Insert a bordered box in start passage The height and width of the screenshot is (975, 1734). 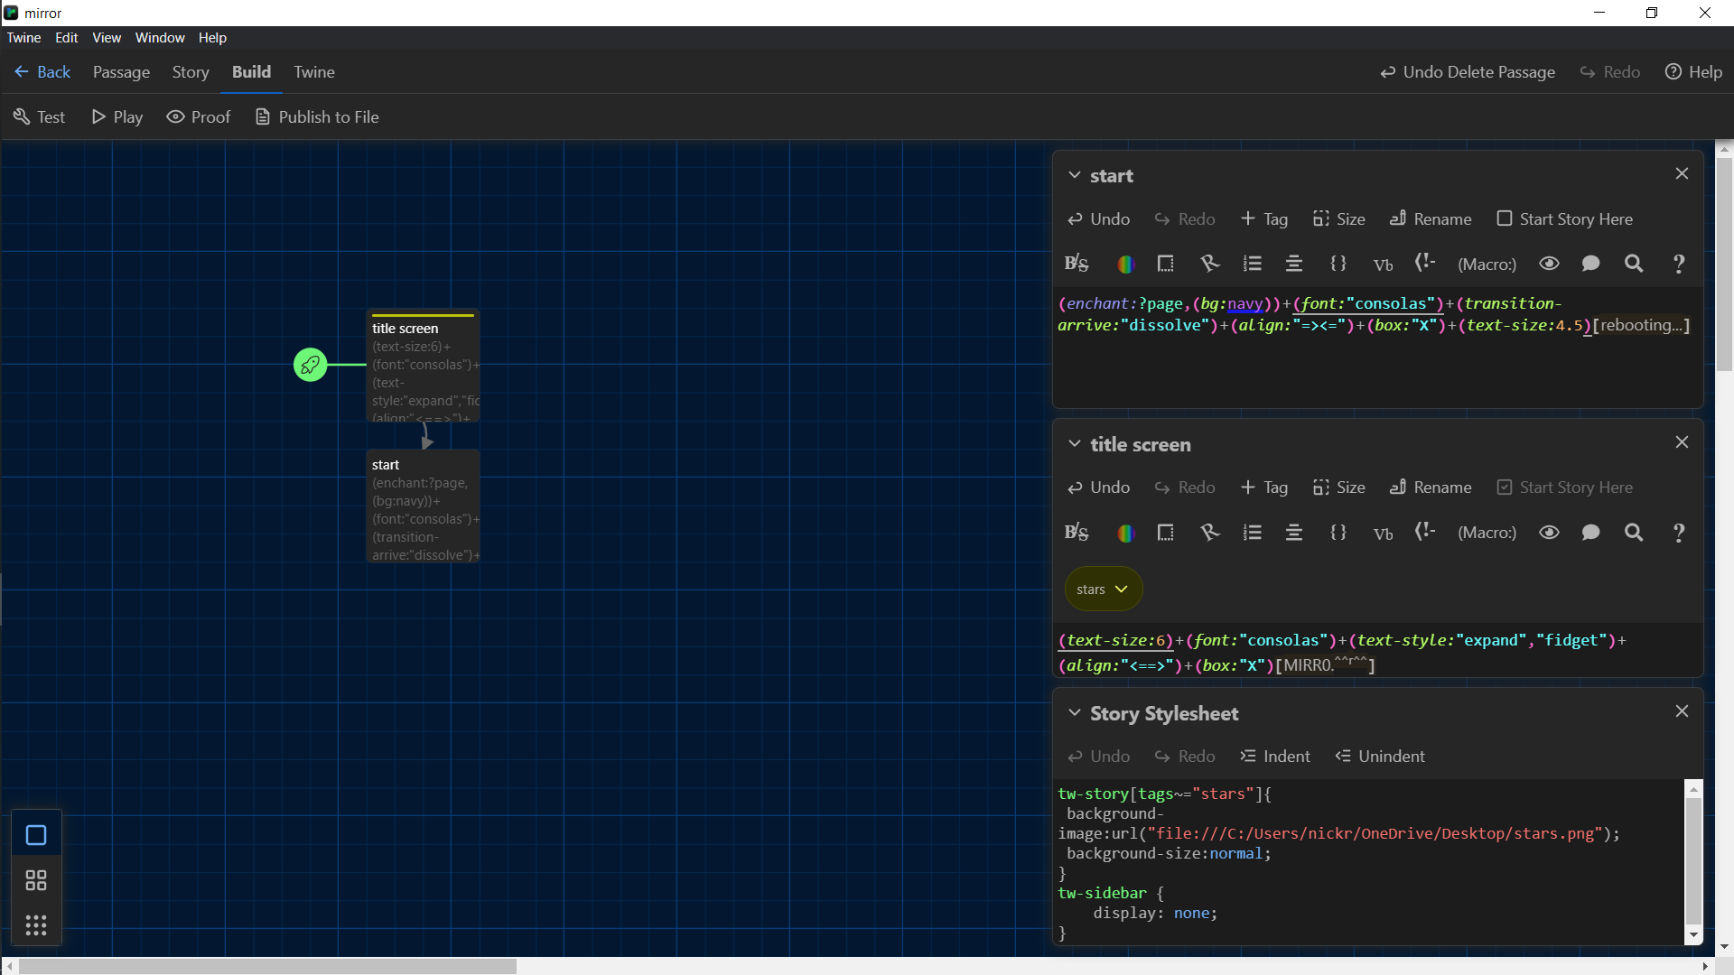(x=1166, y=263)
